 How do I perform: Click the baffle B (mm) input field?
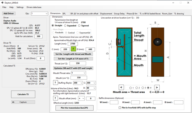[179, 103]
